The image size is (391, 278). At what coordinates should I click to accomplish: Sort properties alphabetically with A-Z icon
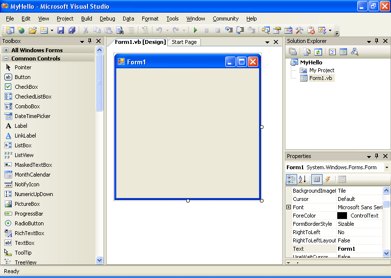[x=302, y=179]
